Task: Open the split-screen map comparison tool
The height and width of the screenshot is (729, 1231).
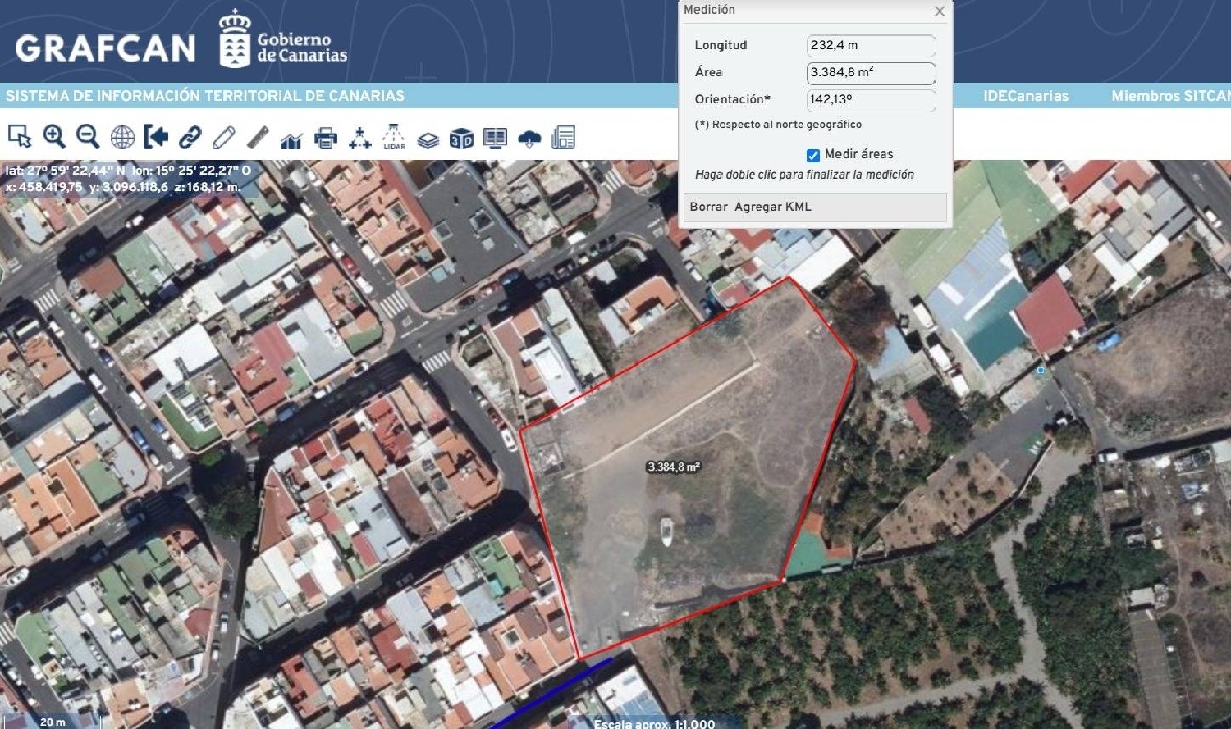Action: tap(495, 138)
